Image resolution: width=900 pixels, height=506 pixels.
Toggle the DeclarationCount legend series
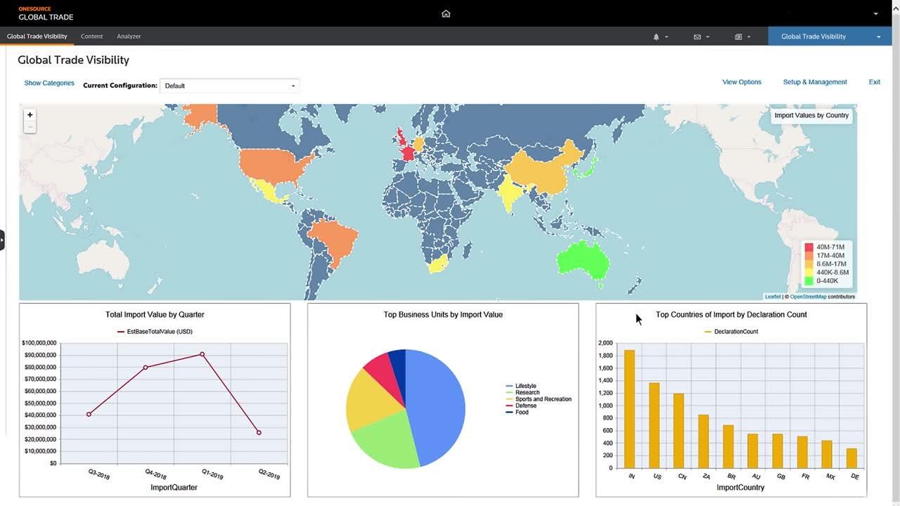click(731, 332)
